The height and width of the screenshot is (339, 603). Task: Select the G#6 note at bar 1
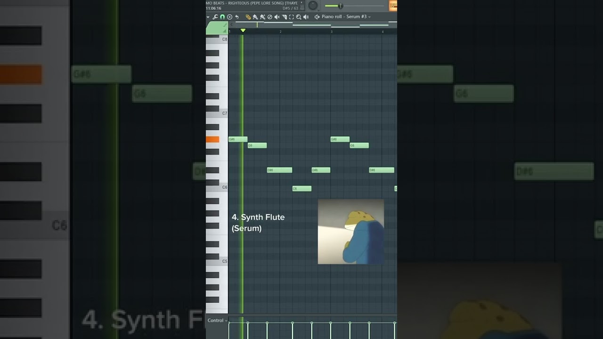[238, 139]
